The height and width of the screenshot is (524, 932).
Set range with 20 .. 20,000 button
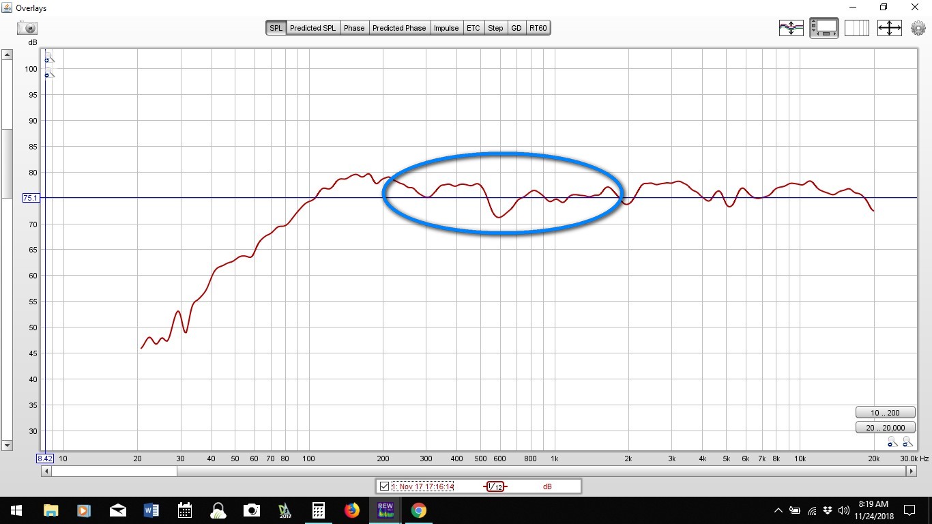click(885, 428)
